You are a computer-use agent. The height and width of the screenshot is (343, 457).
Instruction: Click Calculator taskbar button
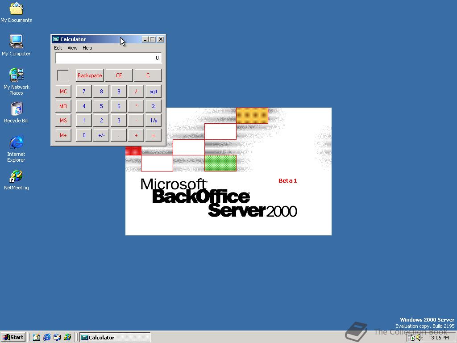click(115, 337)
